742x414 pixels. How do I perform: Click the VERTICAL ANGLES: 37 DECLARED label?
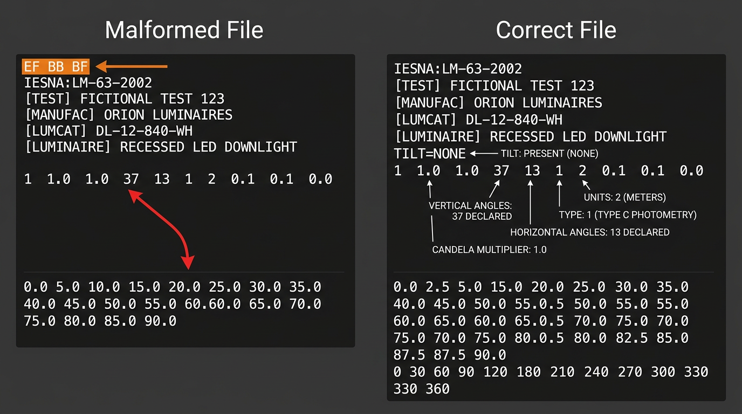click(470, 211)
